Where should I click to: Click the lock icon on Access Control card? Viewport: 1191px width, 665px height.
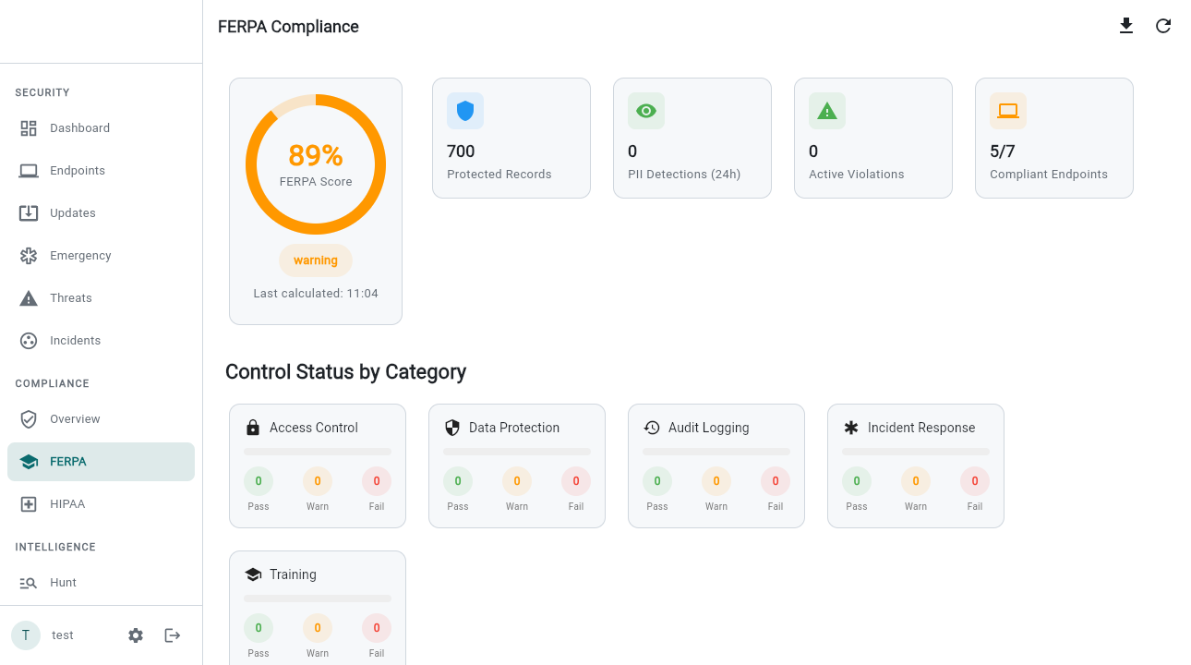click(252, 427)
